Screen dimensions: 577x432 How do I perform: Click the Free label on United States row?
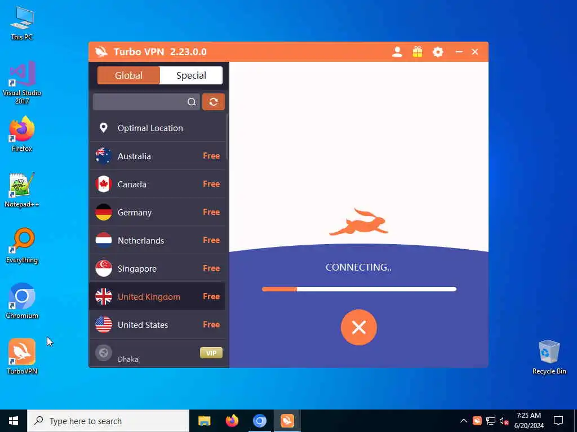click(x=211, y=325)
